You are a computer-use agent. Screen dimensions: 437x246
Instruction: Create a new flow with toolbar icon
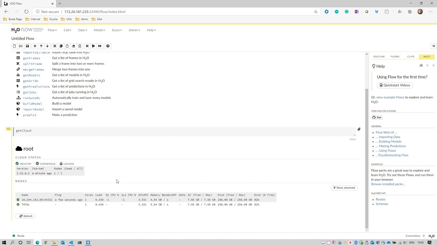pyautogui.click(x=14, y=46)
